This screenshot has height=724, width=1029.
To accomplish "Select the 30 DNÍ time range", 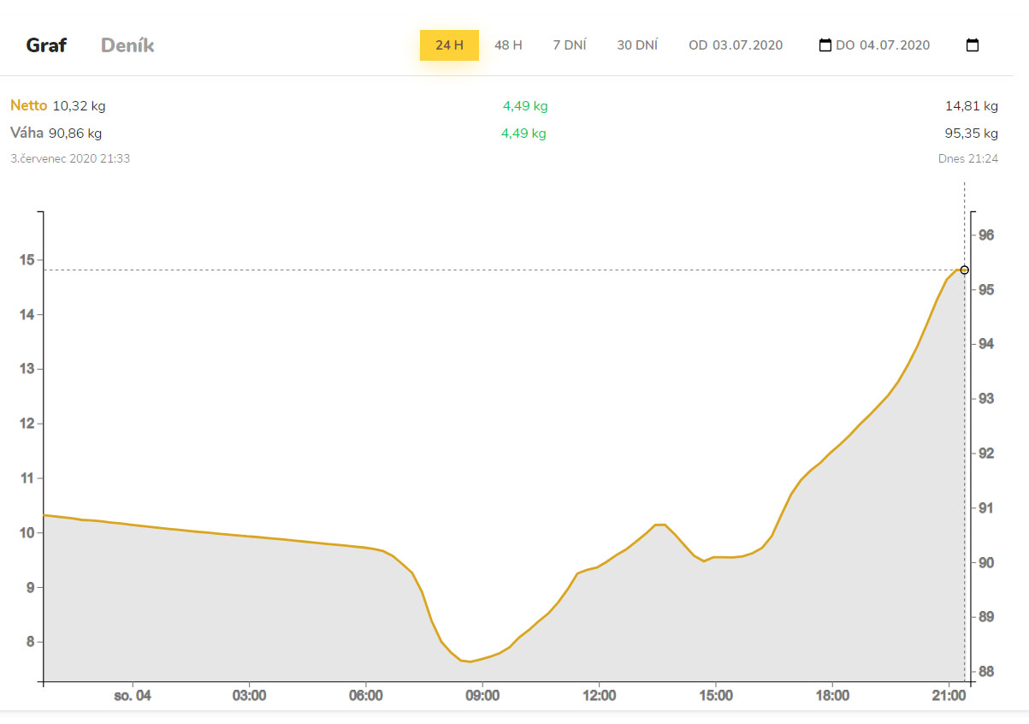I will pyautogui.click(x=637, y=45).
